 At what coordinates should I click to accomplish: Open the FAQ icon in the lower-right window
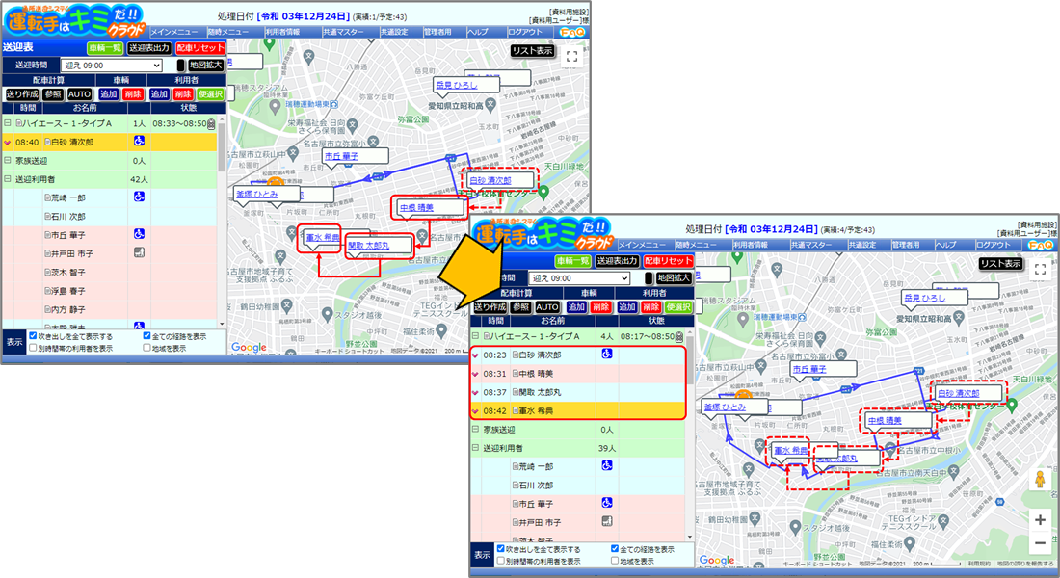coord(1041,245)
